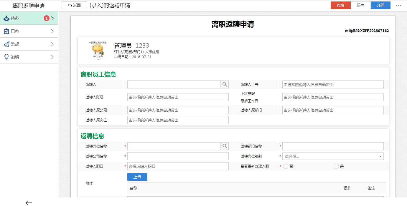This screenshot has height=206, width=407.
Task: Click the 返聘人原部门 input field
Action: [x=333, y=110]
